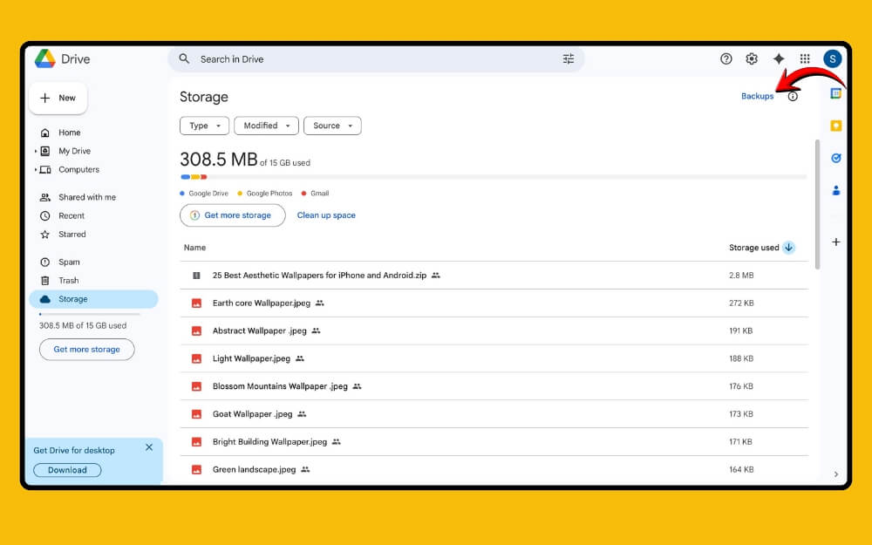Open Google Tasks from the side panel
This screenshot has width=872, height=545.
tap(835, 158)
